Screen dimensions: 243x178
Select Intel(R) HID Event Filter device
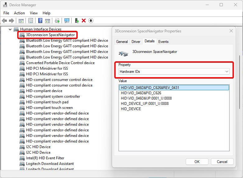coord(45,158)
